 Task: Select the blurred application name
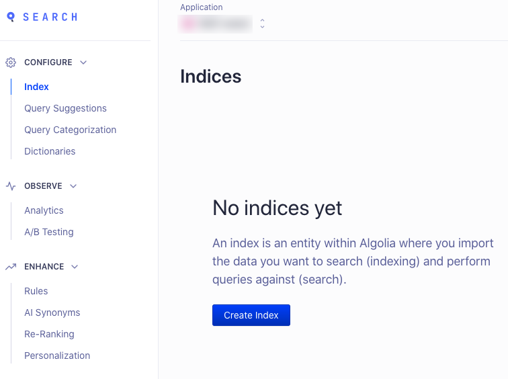point(215,24)
